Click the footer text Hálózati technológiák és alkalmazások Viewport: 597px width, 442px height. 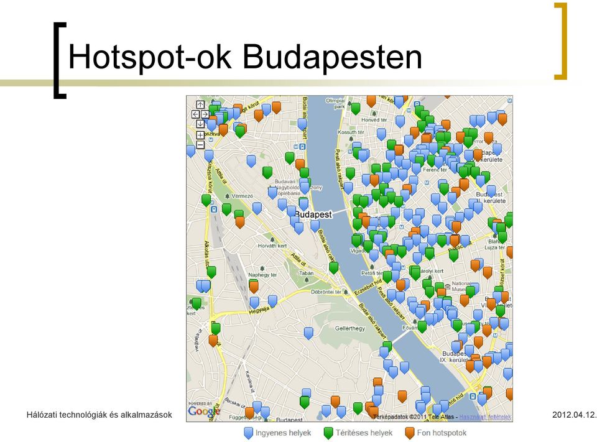tap(99, 415)
